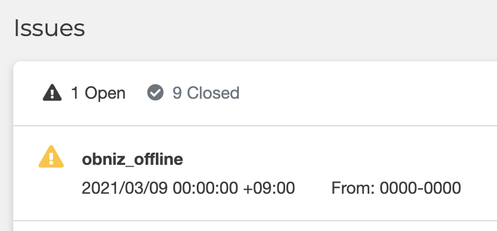Click the Issues page heading

[49, 28]
